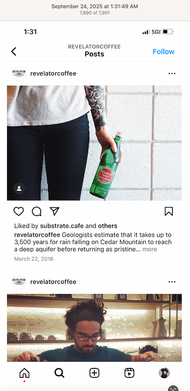190x391 pixels.
Task: Open substrate.cafe from the liked by line
Action: coord(62,226)
